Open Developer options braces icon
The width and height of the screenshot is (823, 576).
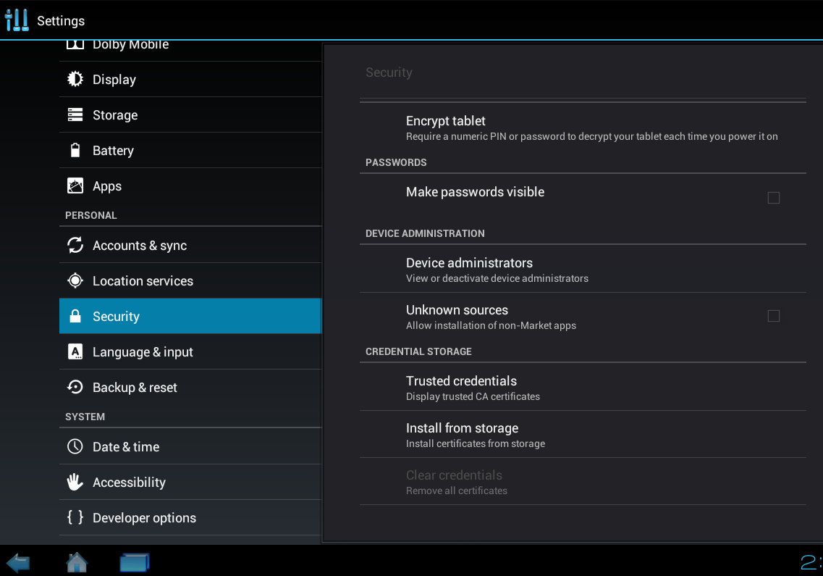pyautogui.click(x=75, y=517)
